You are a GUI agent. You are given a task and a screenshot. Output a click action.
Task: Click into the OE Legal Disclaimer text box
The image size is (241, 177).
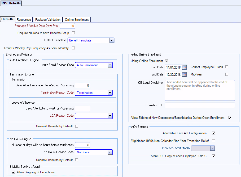pyautogui.click(x=200, y=90)
